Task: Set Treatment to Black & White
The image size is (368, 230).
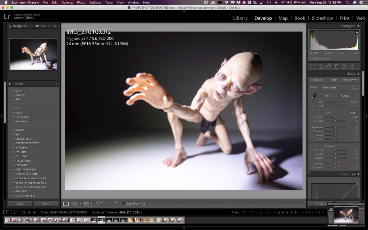Action: (350, 80)
